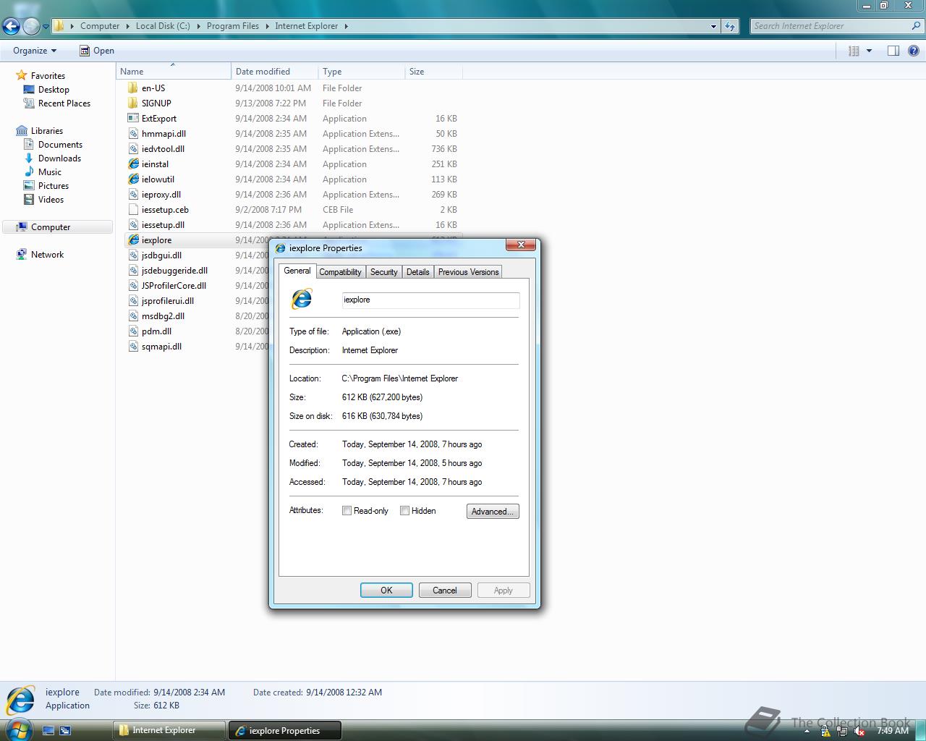This screenshot has height=741, width=926.
Task: Toggle the preview pane icon
Action: (893, 51)
